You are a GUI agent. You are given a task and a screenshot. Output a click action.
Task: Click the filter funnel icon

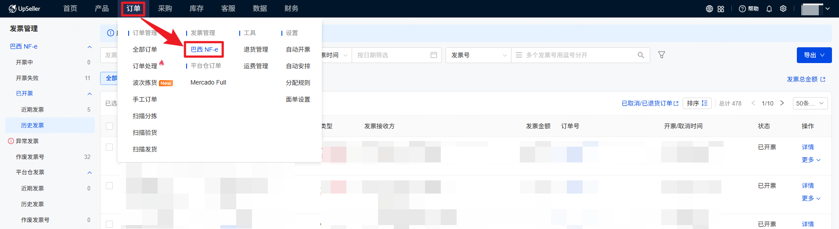pyautogui.click(x=662, y=55)
